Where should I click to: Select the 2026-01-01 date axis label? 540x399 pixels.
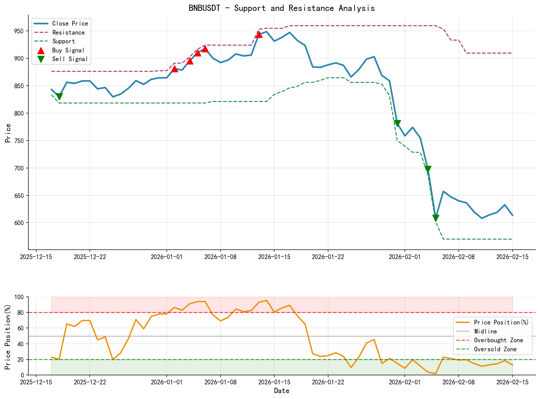pyautogui.click(x=167, y=256)
